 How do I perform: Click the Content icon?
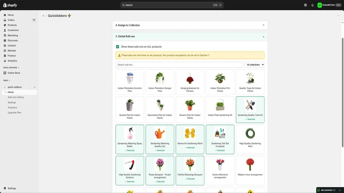[x=5, y=45]
